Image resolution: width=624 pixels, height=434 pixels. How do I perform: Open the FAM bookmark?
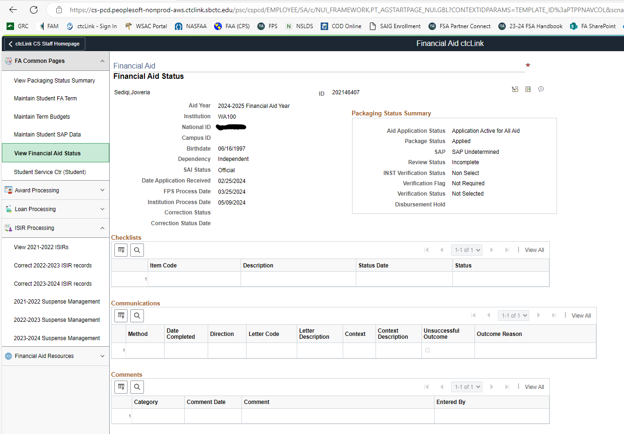[x=48, y=26]
